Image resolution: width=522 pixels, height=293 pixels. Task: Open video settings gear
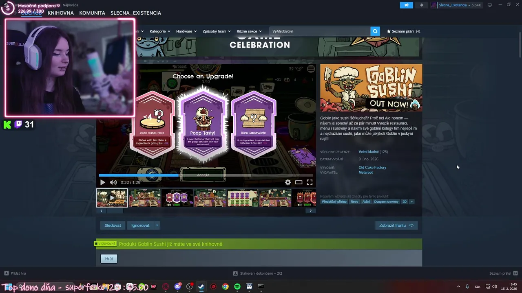[x=288, y=182]
